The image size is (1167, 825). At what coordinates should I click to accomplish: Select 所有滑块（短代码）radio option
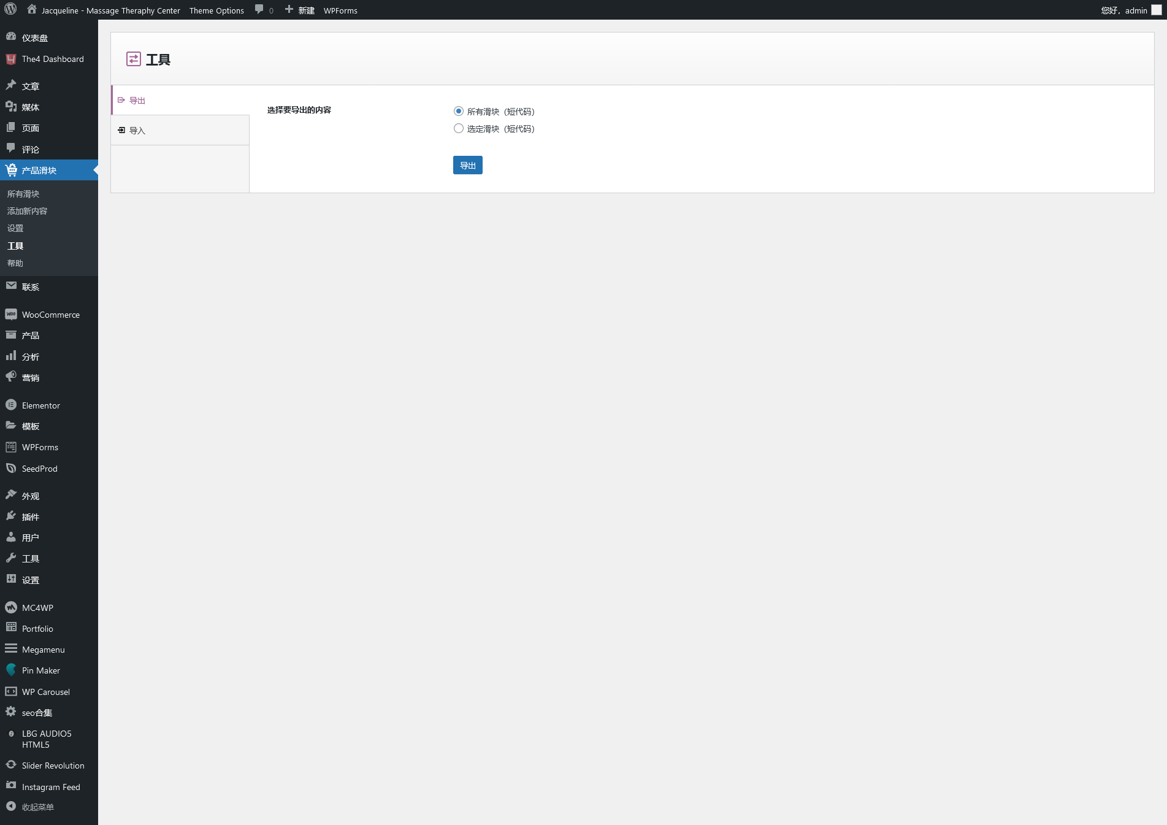point(459,111)
